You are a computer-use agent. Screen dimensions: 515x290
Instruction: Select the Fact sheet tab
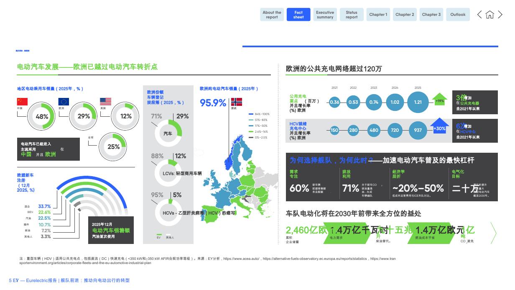pyautogui.click(x=298, y=15)
